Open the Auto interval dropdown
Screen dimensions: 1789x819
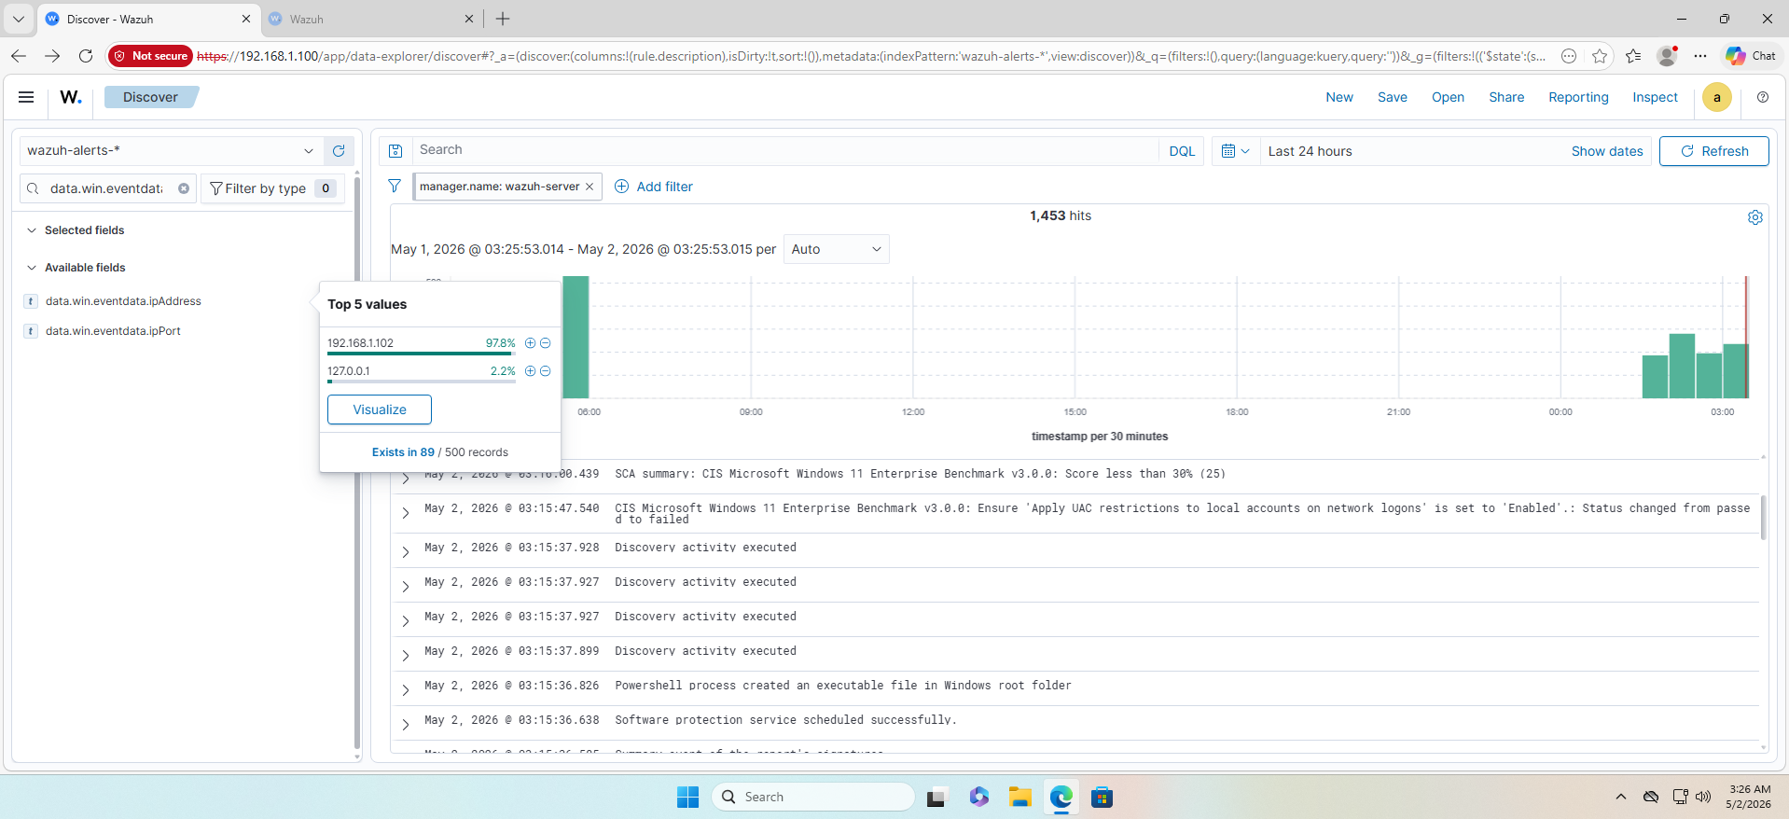point(836,249)
